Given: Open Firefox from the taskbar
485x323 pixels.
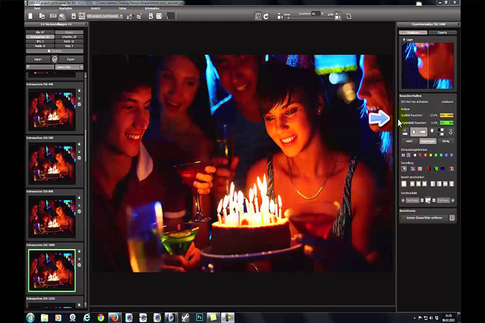Looking at the screenshot, I should [x=115, y=318].
